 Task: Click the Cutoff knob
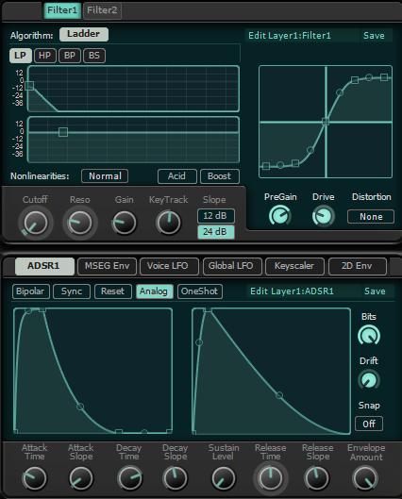pos(35,223)
